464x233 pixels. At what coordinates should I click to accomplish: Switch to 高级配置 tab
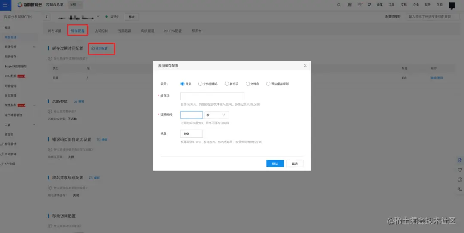pos(147,31)
